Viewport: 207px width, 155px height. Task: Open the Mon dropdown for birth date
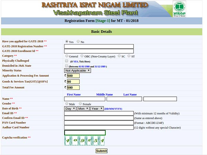tap(83, 108)
